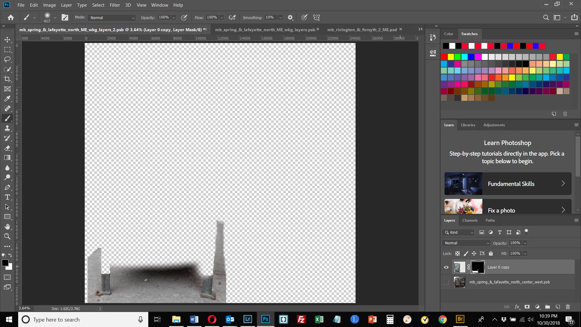Screen dimensions: 581x327
Task: Toggle the lock transparent pixels option
Action: [x=458, y=253]
